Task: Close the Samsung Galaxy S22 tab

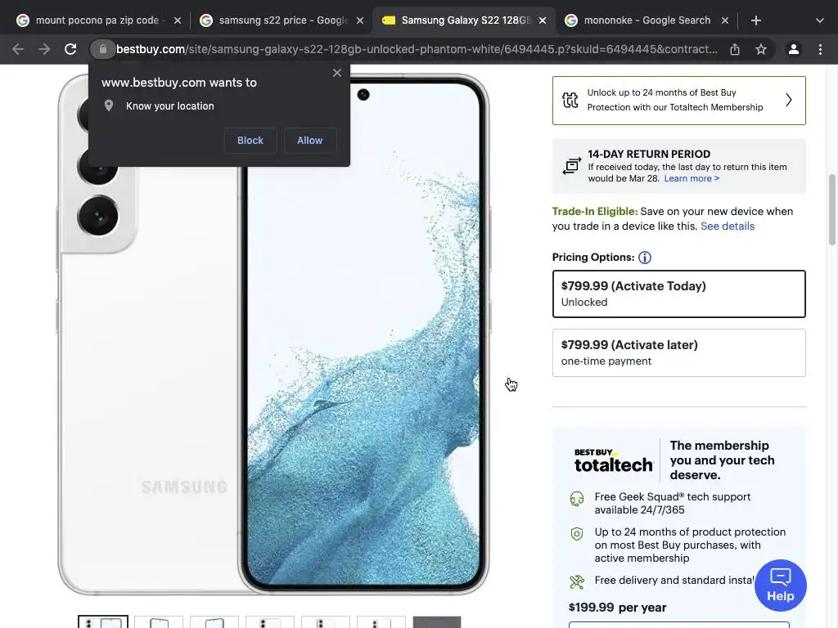Action: [x=543, y=20]
